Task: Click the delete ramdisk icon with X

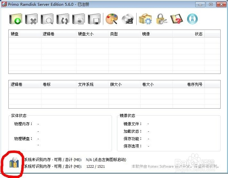Action: click(31, 19)
